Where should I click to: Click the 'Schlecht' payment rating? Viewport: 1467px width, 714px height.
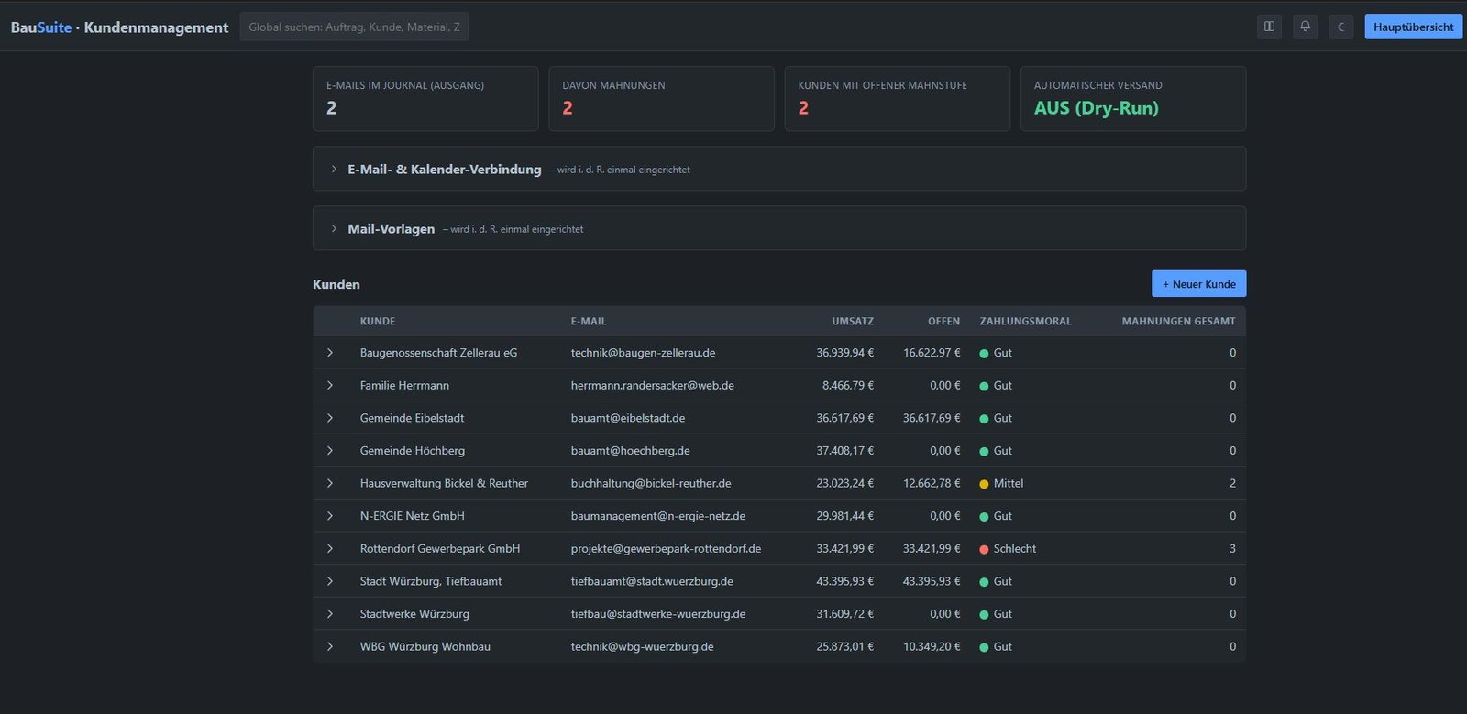1015,549
